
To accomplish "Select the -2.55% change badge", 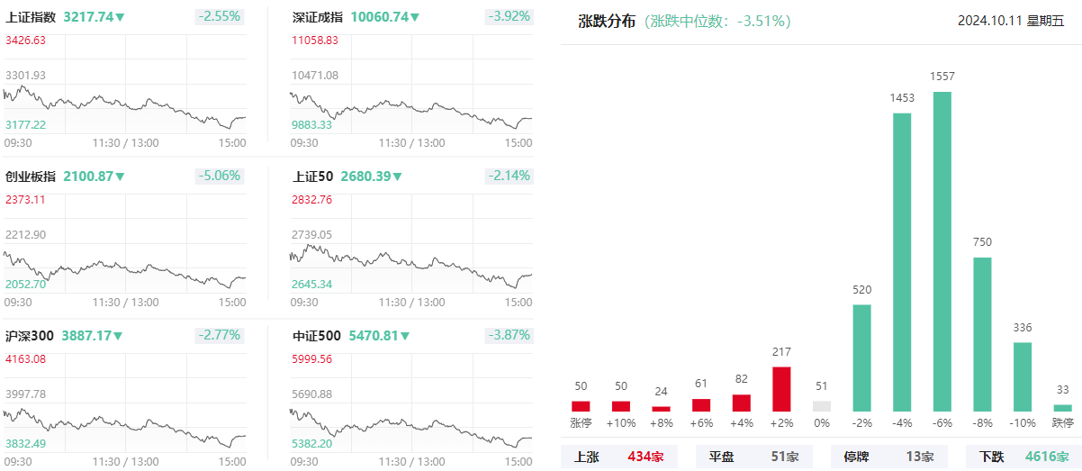I will click(x=219, y=16).
